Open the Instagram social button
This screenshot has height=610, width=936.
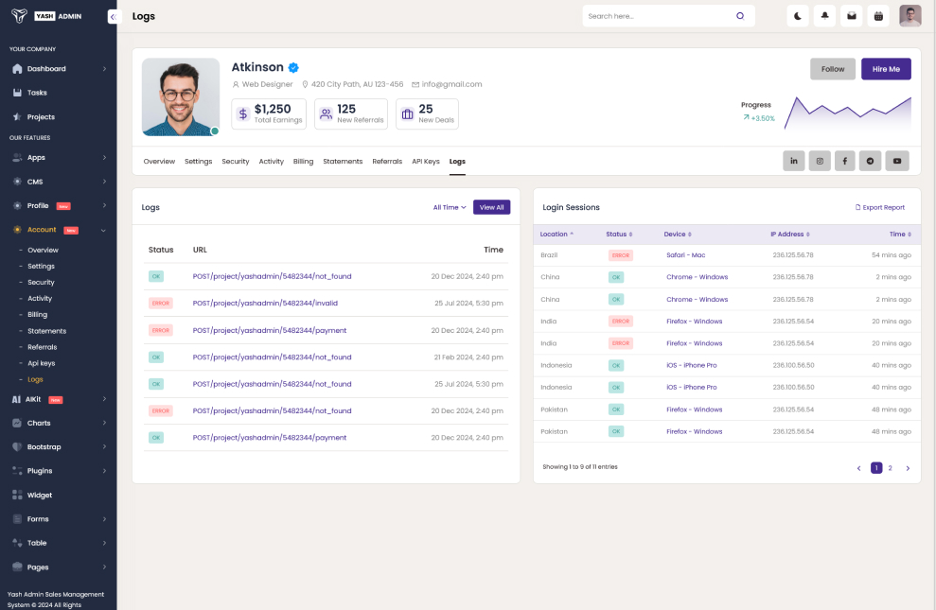pos(820,161)
